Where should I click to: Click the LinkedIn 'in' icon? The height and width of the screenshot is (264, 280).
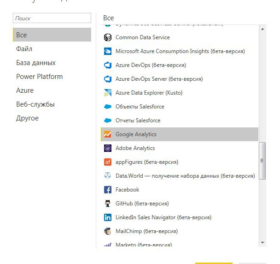(108, 217)
